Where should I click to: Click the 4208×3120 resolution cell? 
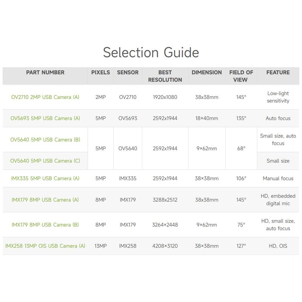[165, 246]
